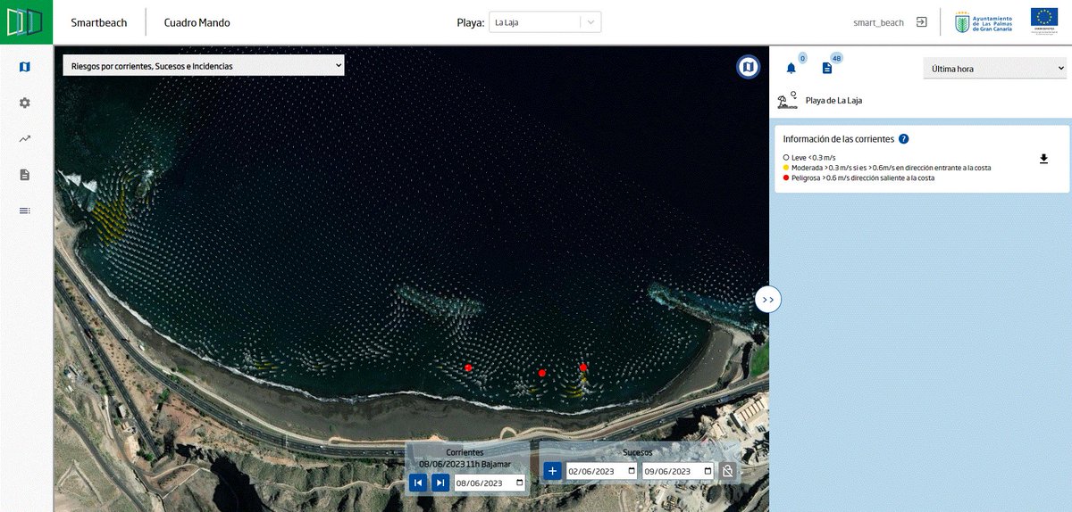Viewport: 1072px width, 512px height.
Task: Select leftmost red incident marker on map
Action: click(x=468, y=367)
